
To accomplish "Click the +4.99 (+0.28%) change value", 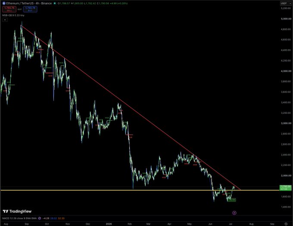I will click(119, 3).
